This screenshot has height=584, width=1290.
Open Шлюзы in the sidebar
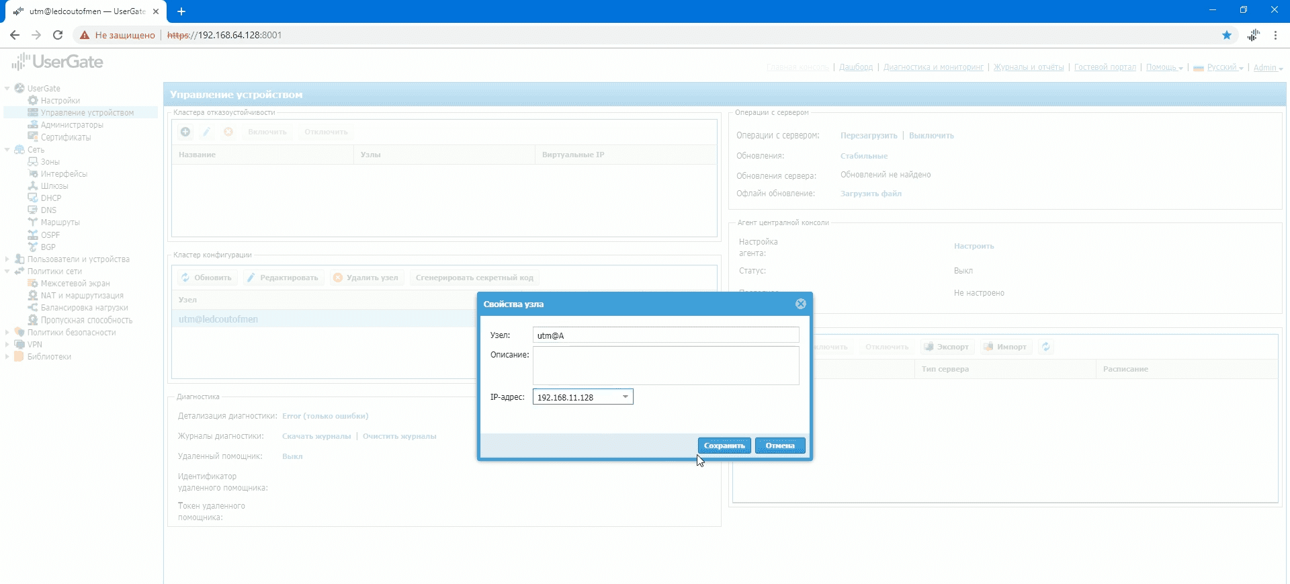click(x=54, y=186)
